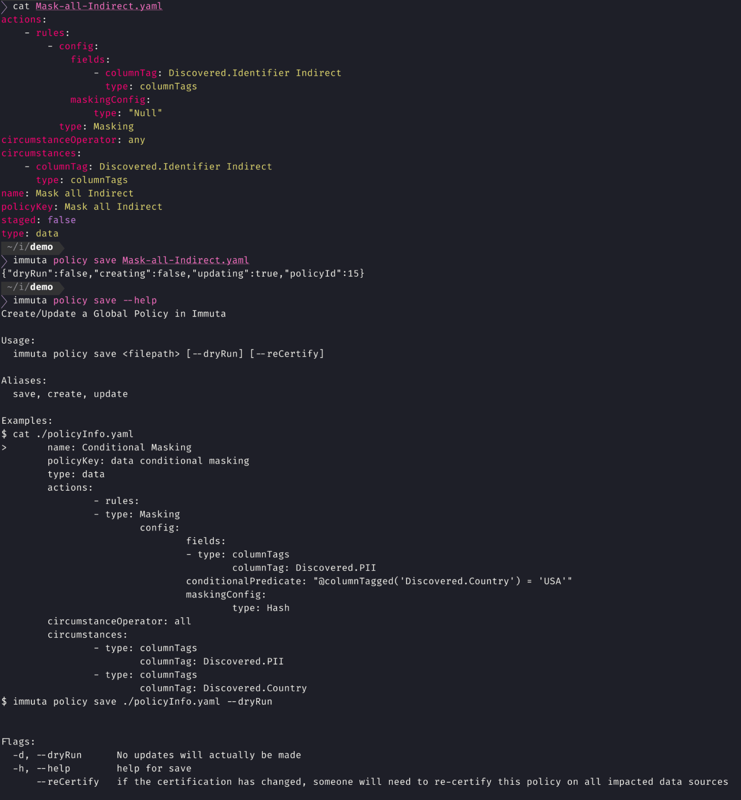The image size is (741, 800).
Task: Click the second ~/i/demo prompt segment
Action: point(32,287)
